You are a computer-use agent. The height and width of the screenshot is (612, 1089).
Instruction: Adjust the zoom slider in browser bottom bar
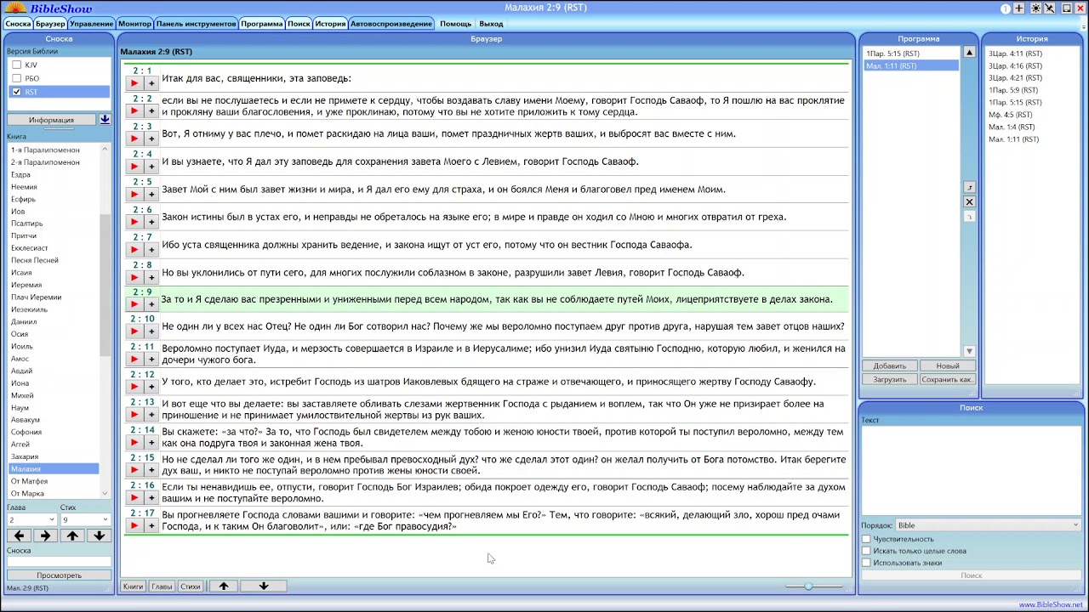(814, 586)
